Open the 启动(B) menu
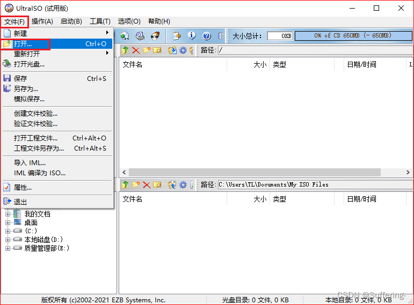The image size is (414, 305). click(x=71, y=21)
